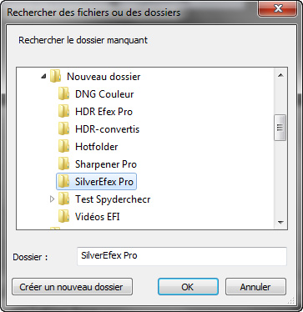The width and height of the screenshot is (303, 312).
Task: Select the SilverEfex Pro tree item
Action: point(97,182)
